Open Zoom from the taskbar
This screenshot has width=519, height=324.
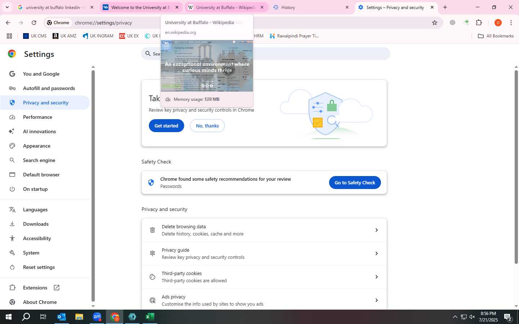coord(97,317)
